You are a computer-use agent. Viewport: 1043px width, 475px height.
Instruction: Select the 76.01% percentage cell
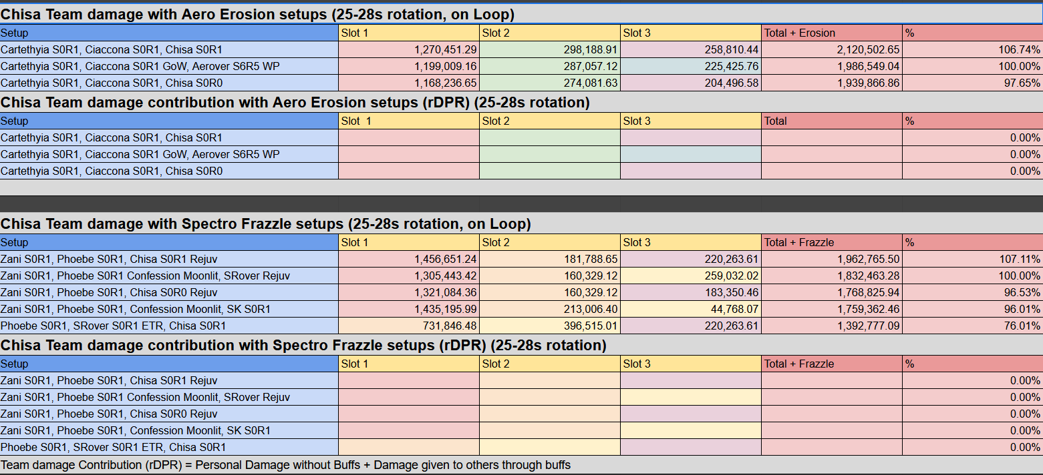tap(972, 326)
